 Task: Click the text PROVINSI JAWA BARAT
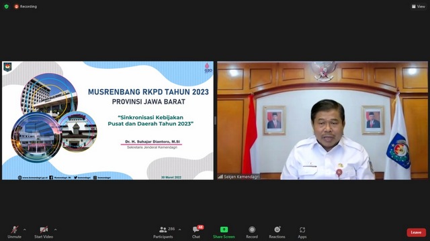point(148,102)
